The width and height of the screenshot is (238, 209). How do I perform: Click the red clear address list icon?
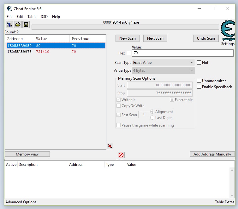[x=121, y=155]
